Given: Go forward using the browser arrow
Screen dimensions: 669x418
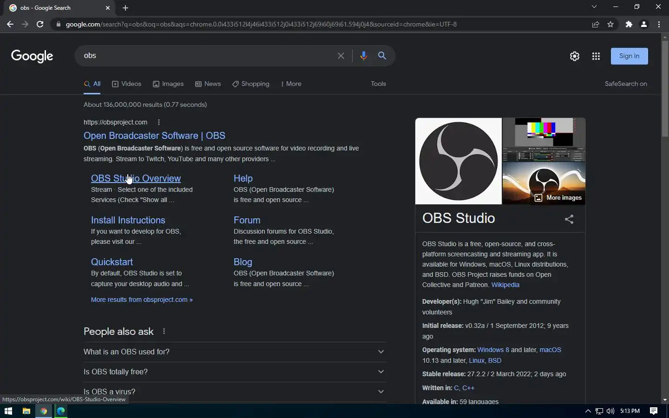Looking at the screenshot, I should [25, 24].
